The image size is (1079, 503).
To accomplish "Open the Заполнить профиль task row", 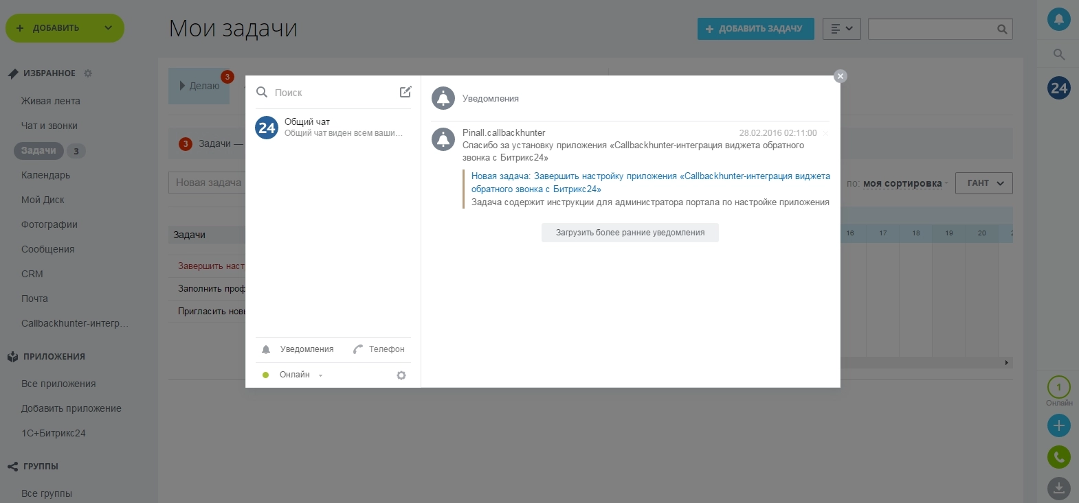I will tap(211, 288).
